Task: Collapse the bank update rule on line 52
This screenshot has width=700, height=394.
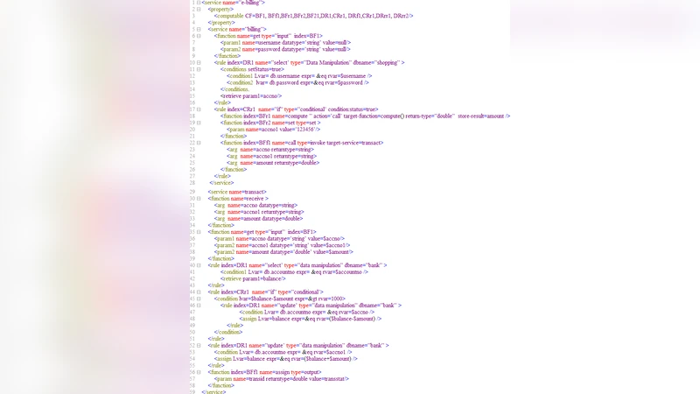Action: click(199, 345)
